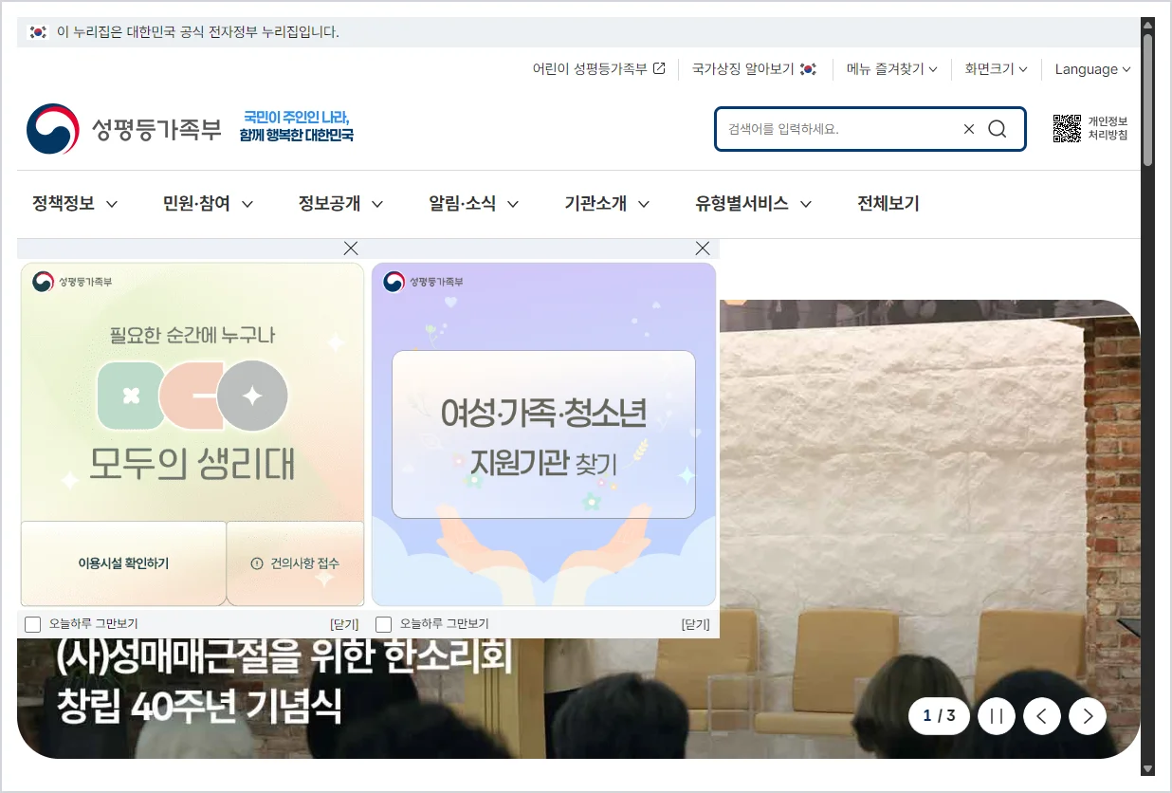
Task: Expand the 알림·소식 menu
Action: pyautogui.click(x=474, y=203)
